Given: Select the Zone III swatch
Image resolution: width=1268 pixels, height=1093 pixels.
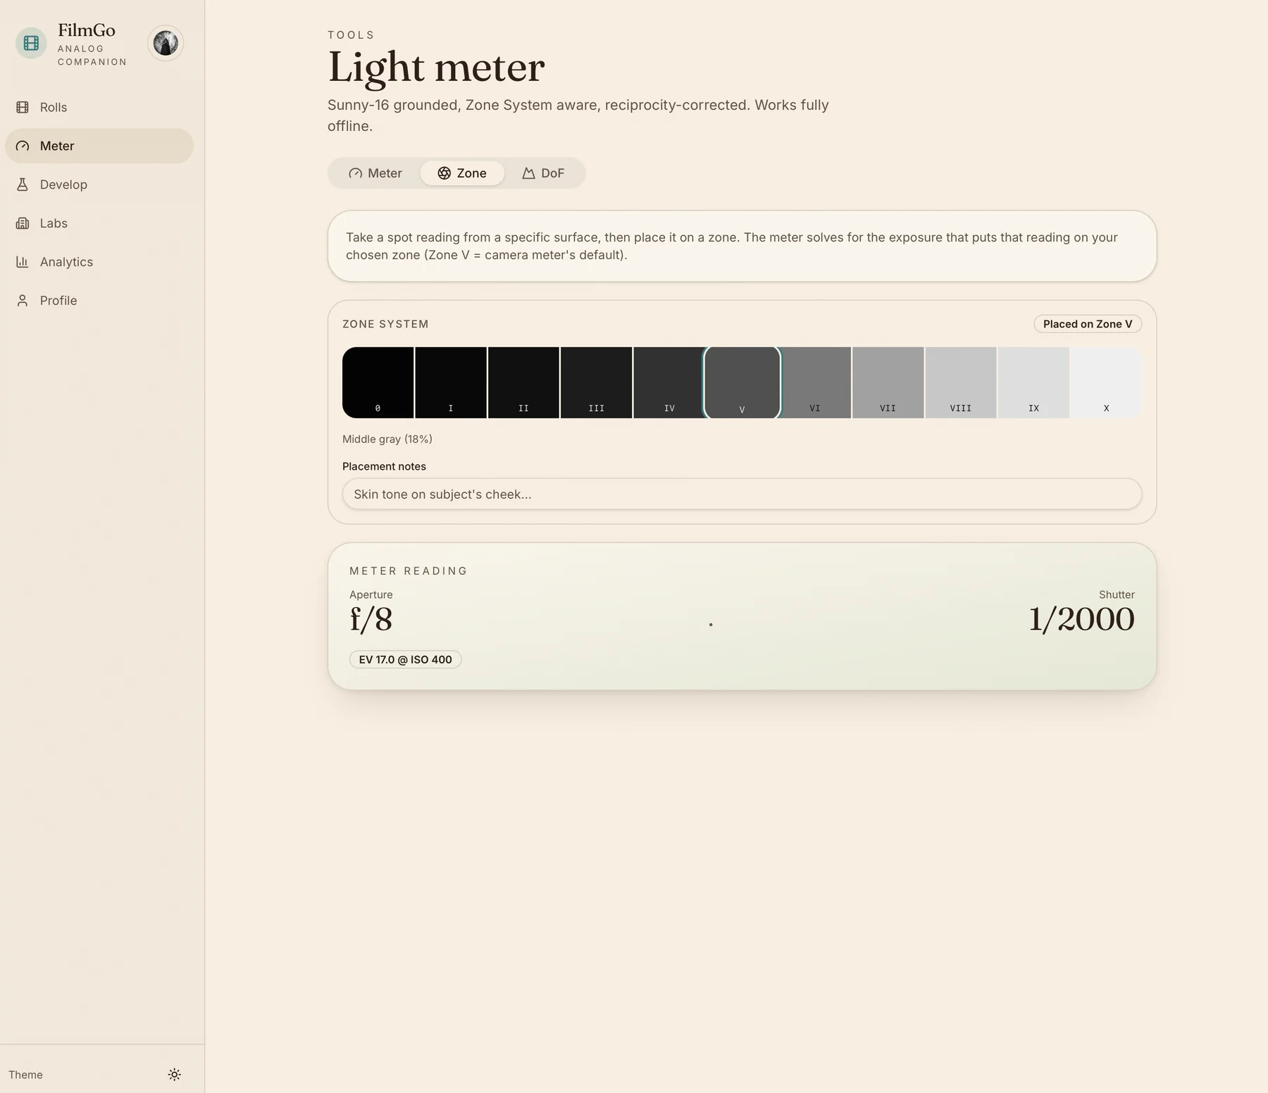Looking at the screenshot, I should point(597,382).
